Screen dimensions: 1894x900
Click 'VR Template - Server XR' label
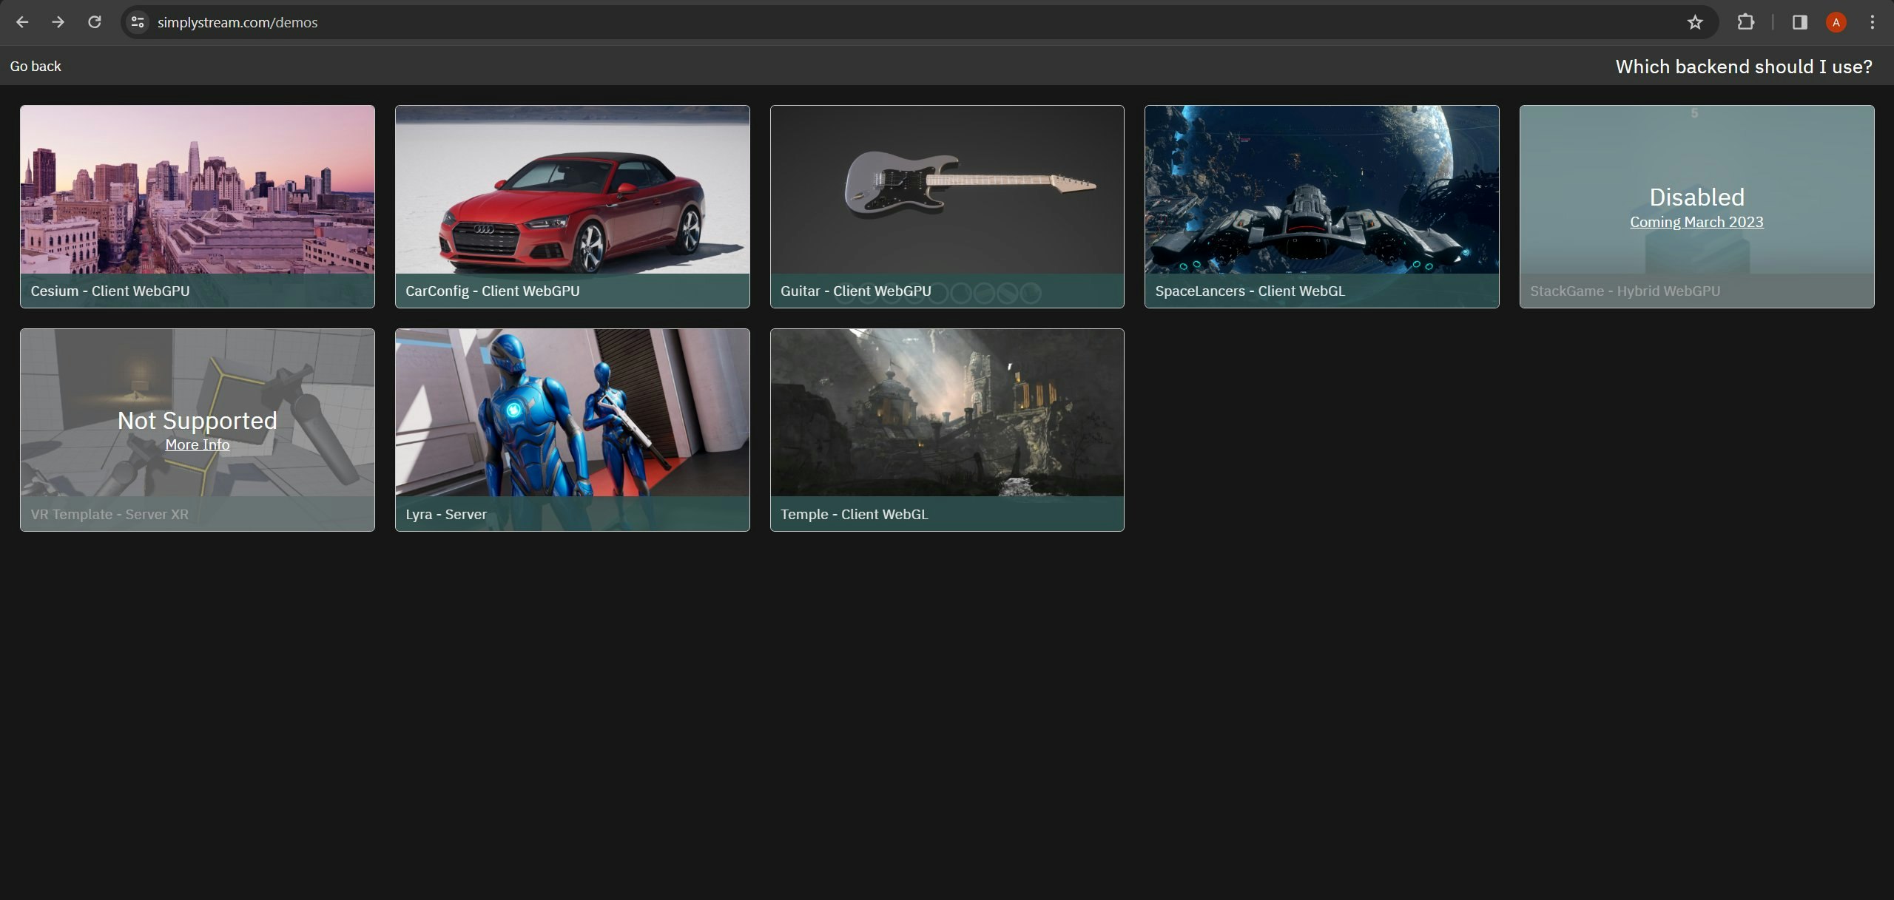point(109,514)
